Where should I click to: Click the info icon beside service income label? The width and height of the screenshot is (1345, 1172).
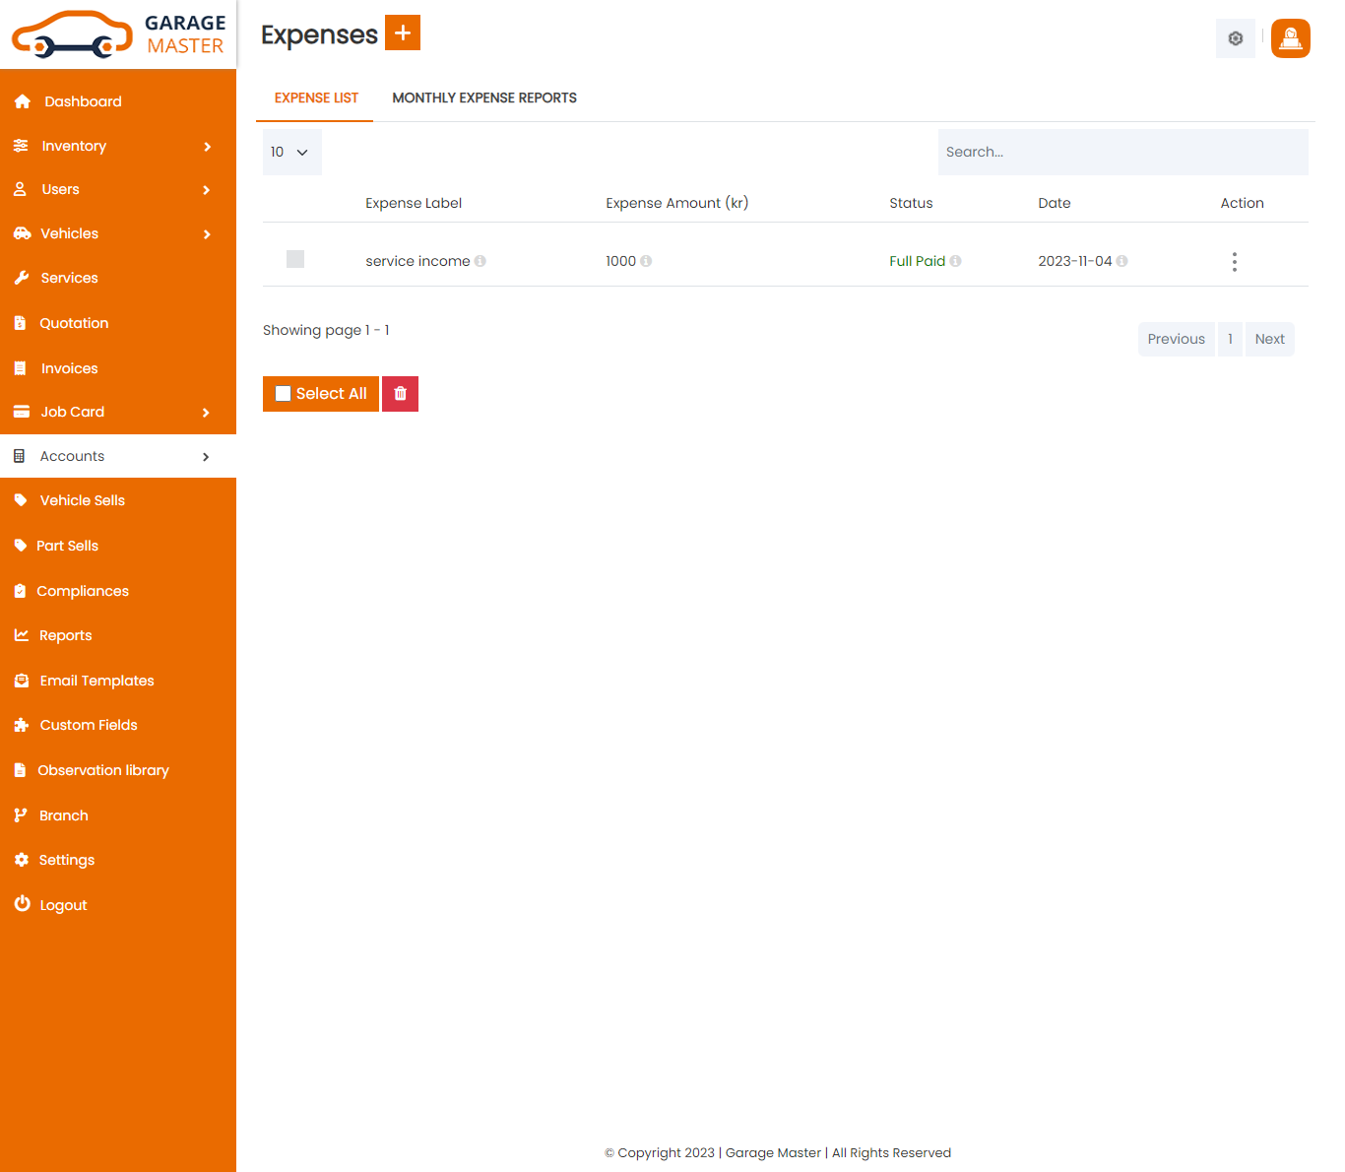point(480,261)
